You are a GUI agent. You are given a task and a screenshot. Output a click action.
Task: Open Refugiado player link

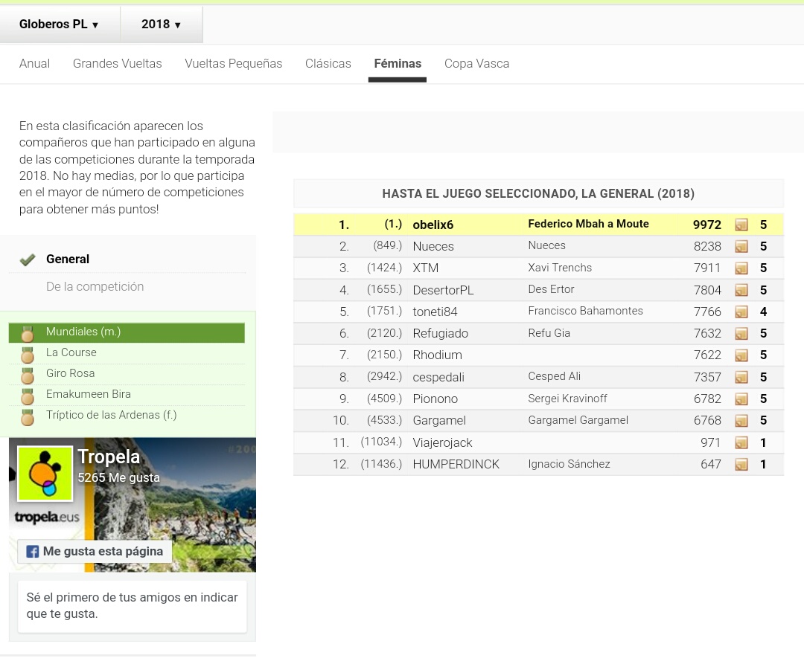[x=441, y=333]
